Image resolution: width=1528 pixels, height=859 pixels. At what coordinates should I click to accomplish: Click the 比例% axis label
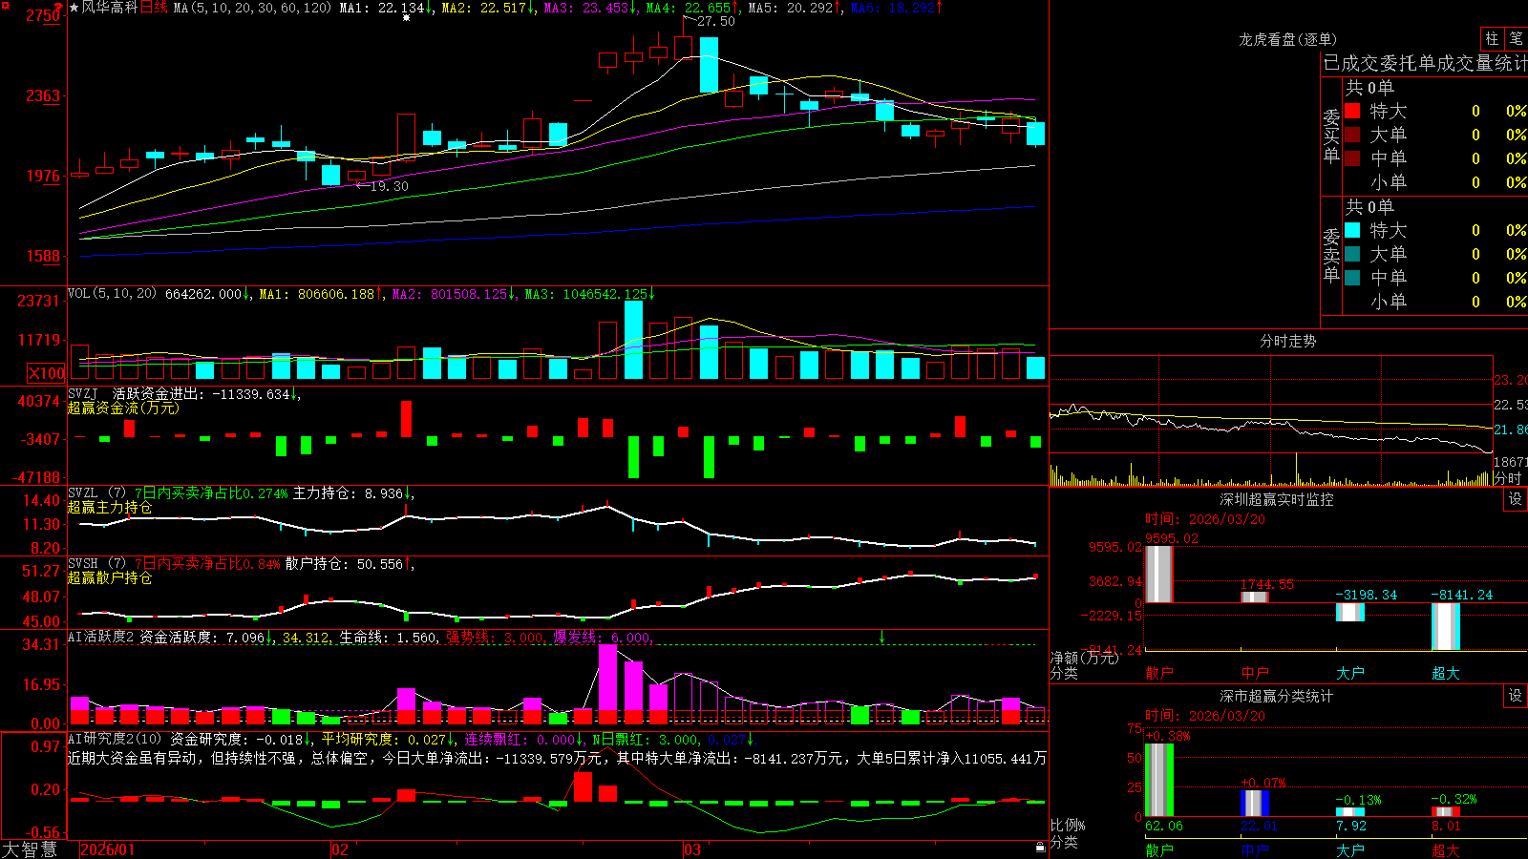(x=1068, y=825)
